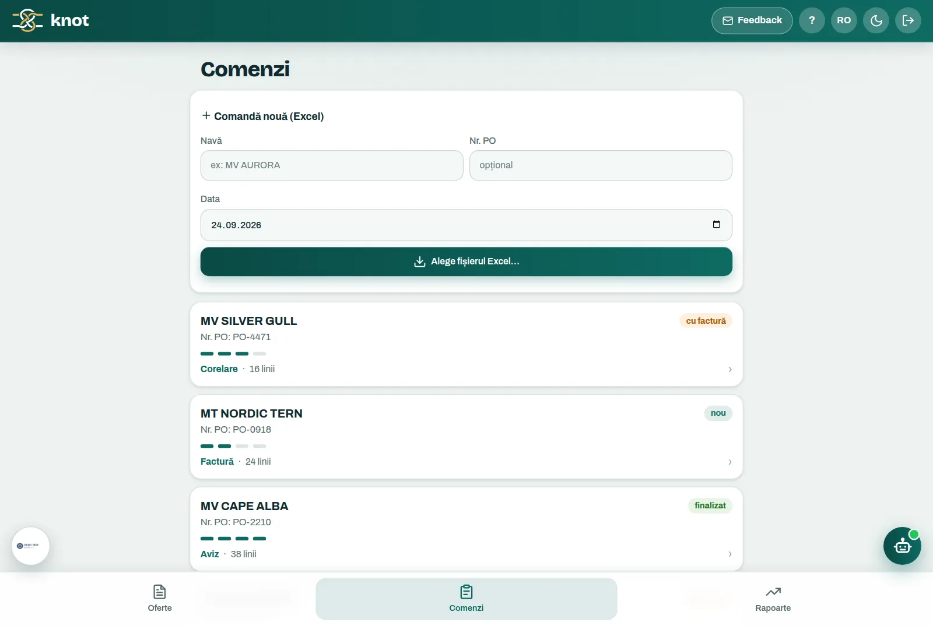Click MV SILVER GULL progress steps bar

[x=233, y=353]
